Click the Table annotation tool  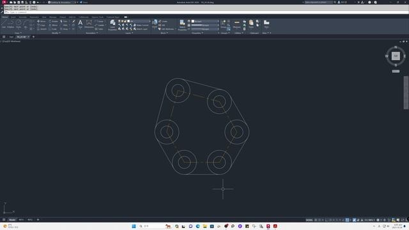point(99,29)
